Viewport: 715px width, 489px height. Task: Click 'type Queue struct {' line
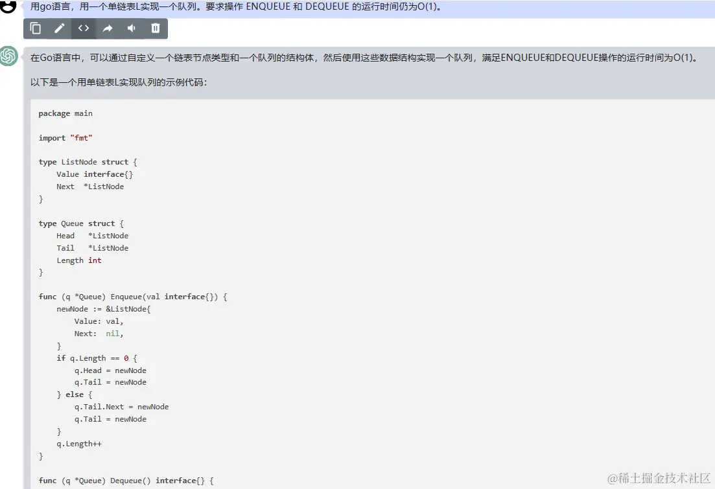click(81, 223)
